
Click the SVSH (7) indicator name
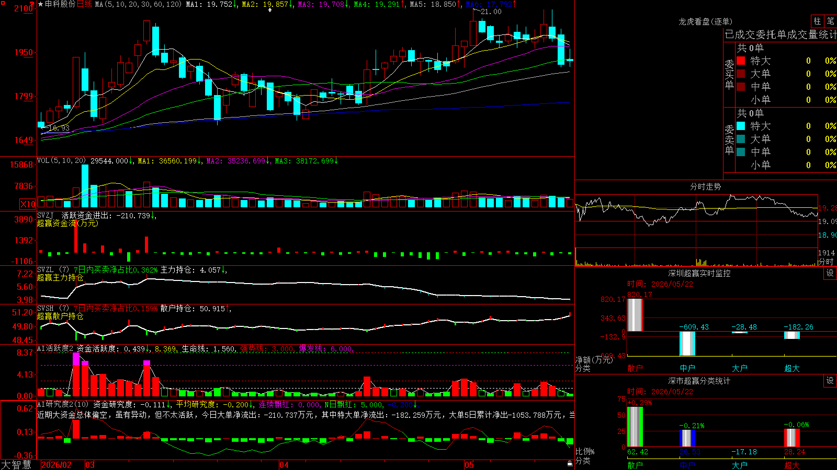(53, 309)
